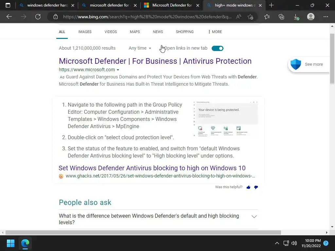Click the address bar URL field
Image resolution: width=335 pixels, height=251 pixels.
(x=148, y=17)
